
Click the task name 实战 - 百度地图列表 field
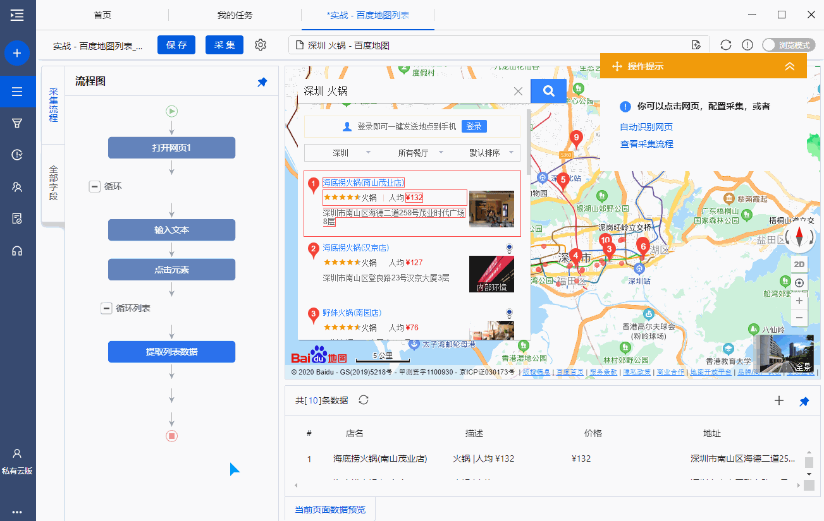[x=98, y=45]
